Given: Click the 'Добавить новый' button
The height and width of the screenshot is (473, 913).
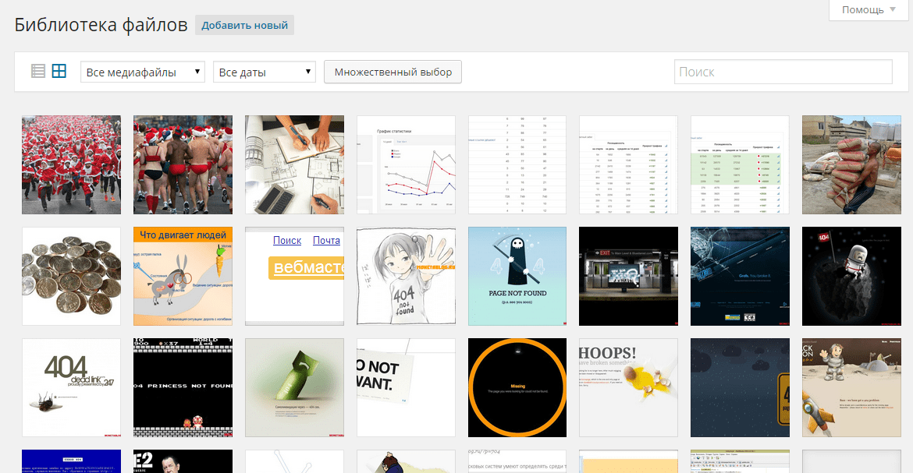Looking at the screenshot, I should point(244,26).
